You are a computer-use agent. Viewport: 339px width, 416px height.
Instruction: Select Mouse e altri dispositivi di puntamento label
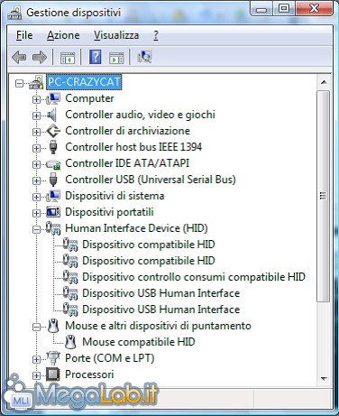158,326
